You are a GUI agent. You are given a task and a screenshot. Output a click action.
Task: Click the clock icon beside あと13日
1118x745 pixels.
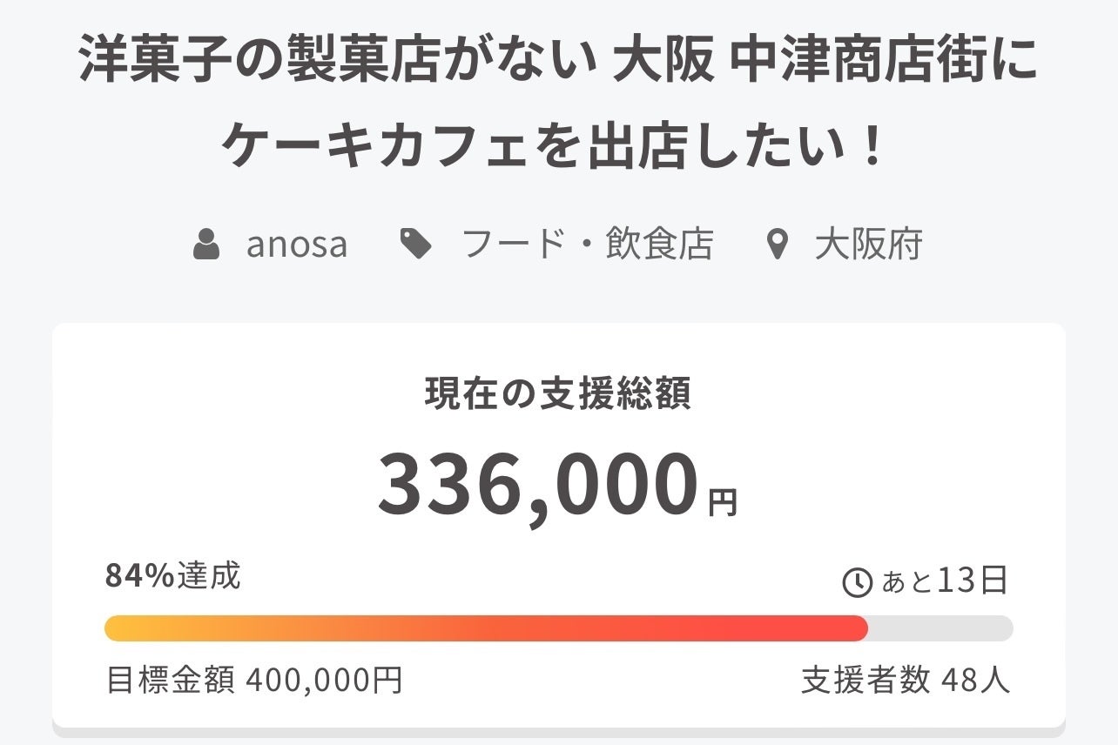858,582
